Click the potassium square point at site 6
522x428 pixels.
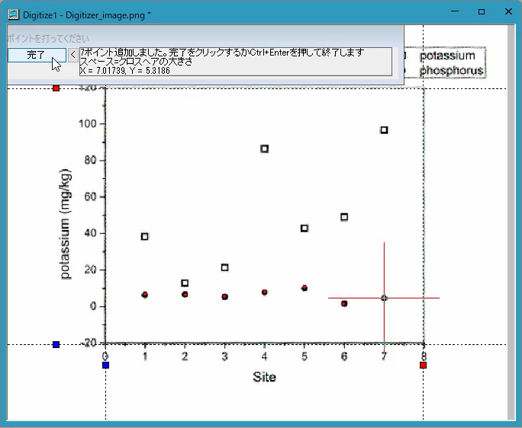(x=344, y=217)
